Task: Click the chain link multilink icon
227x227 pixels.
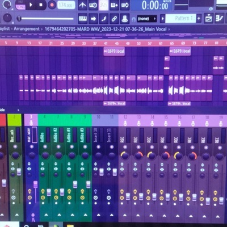Action: [x=114, y=19]
